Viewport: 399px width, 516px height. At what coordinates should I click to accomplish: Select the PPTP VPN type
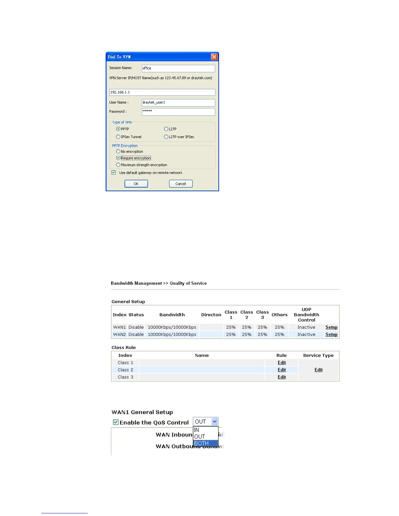pos(118,129)
